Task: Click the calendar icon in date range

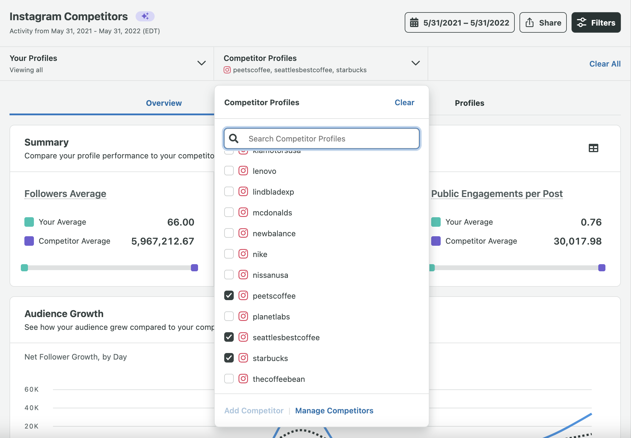Action: (414, 23)
